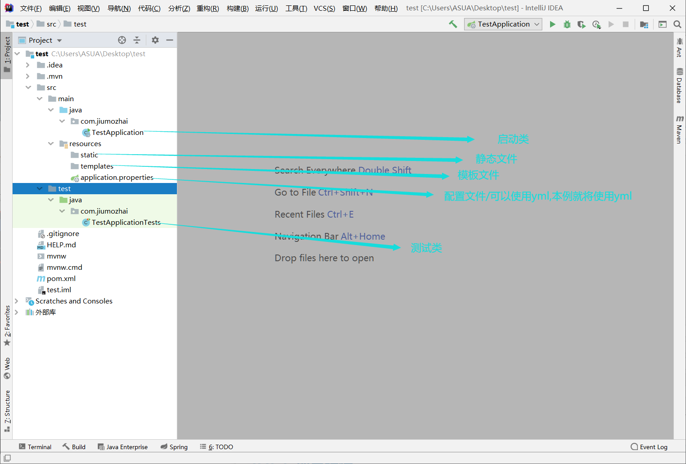Open the Favorites side tab

tap(7, 326)
